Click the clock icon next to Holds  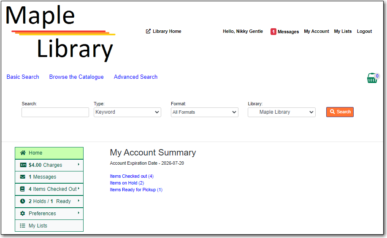pyautogui.click(x=23, y=201)
